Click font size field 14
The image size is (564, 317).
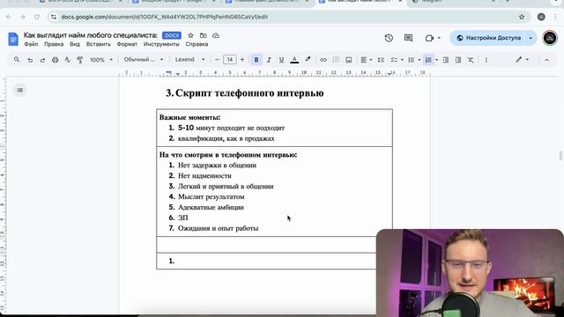229,60
